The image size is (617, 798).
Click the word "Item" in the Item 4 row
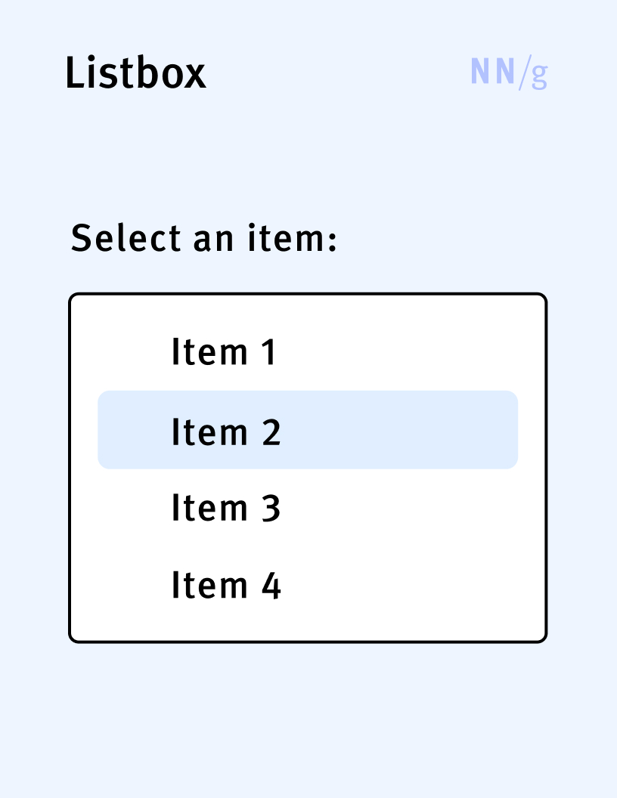[199, 586]
